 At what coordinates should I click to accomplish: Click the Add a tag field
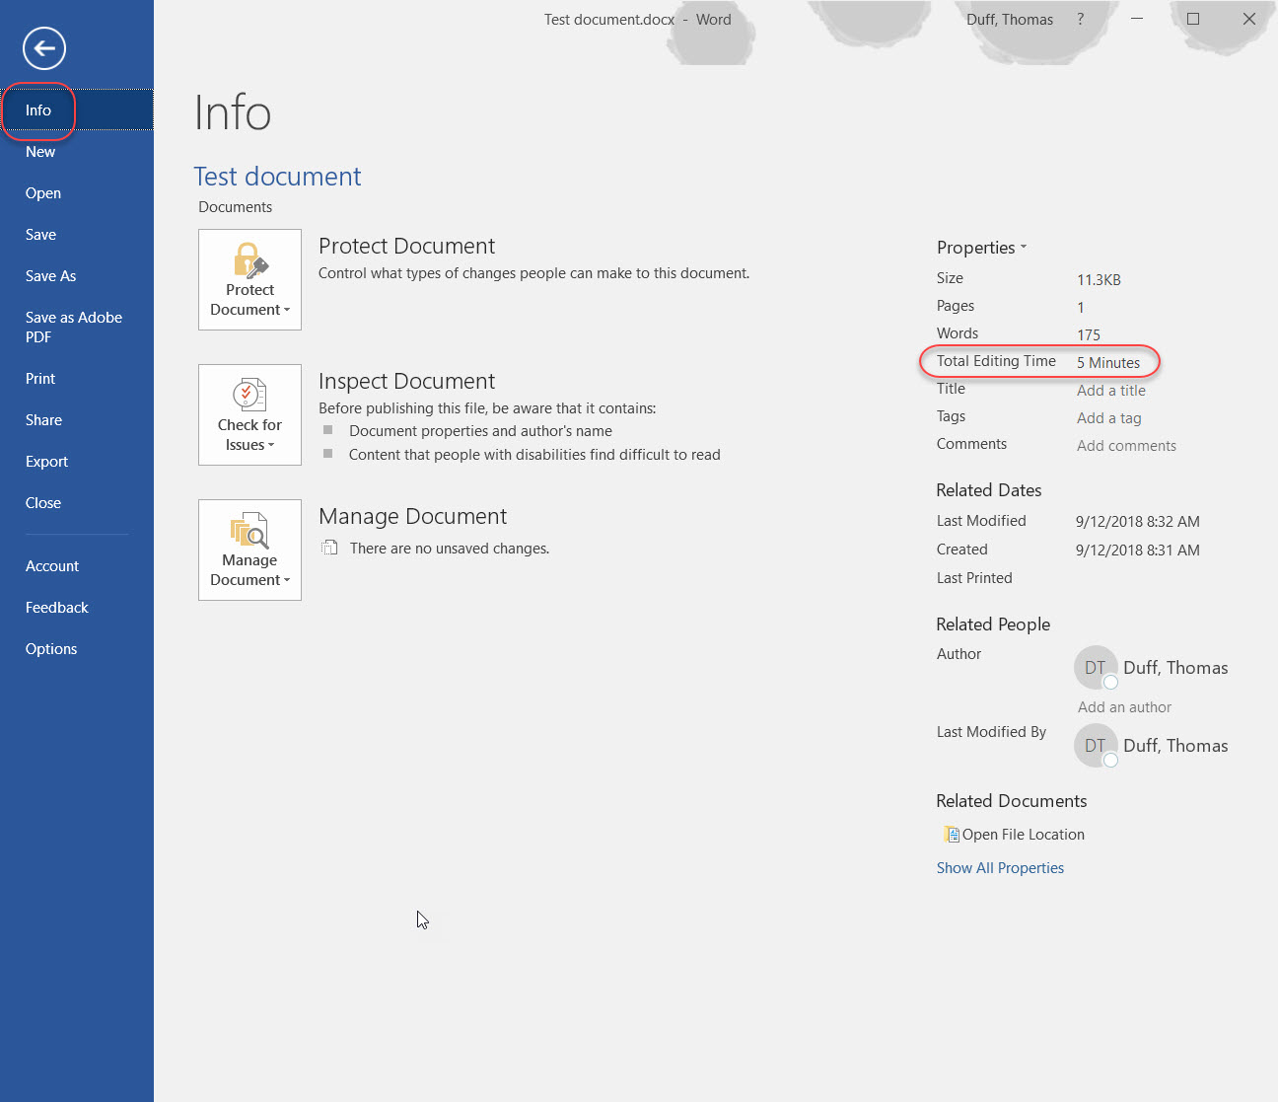pyautogui.click(x=1109, y=418)
